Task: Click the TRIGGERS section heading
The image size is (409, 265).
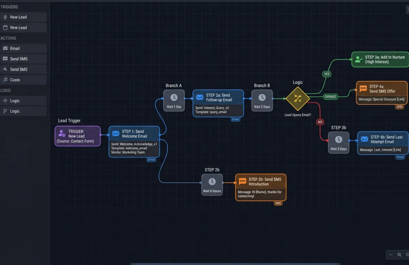Action: pyautogui.click(x=9, y=7)
